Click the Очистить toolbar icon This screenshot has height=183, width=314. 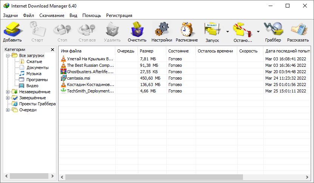click(137, 29)
